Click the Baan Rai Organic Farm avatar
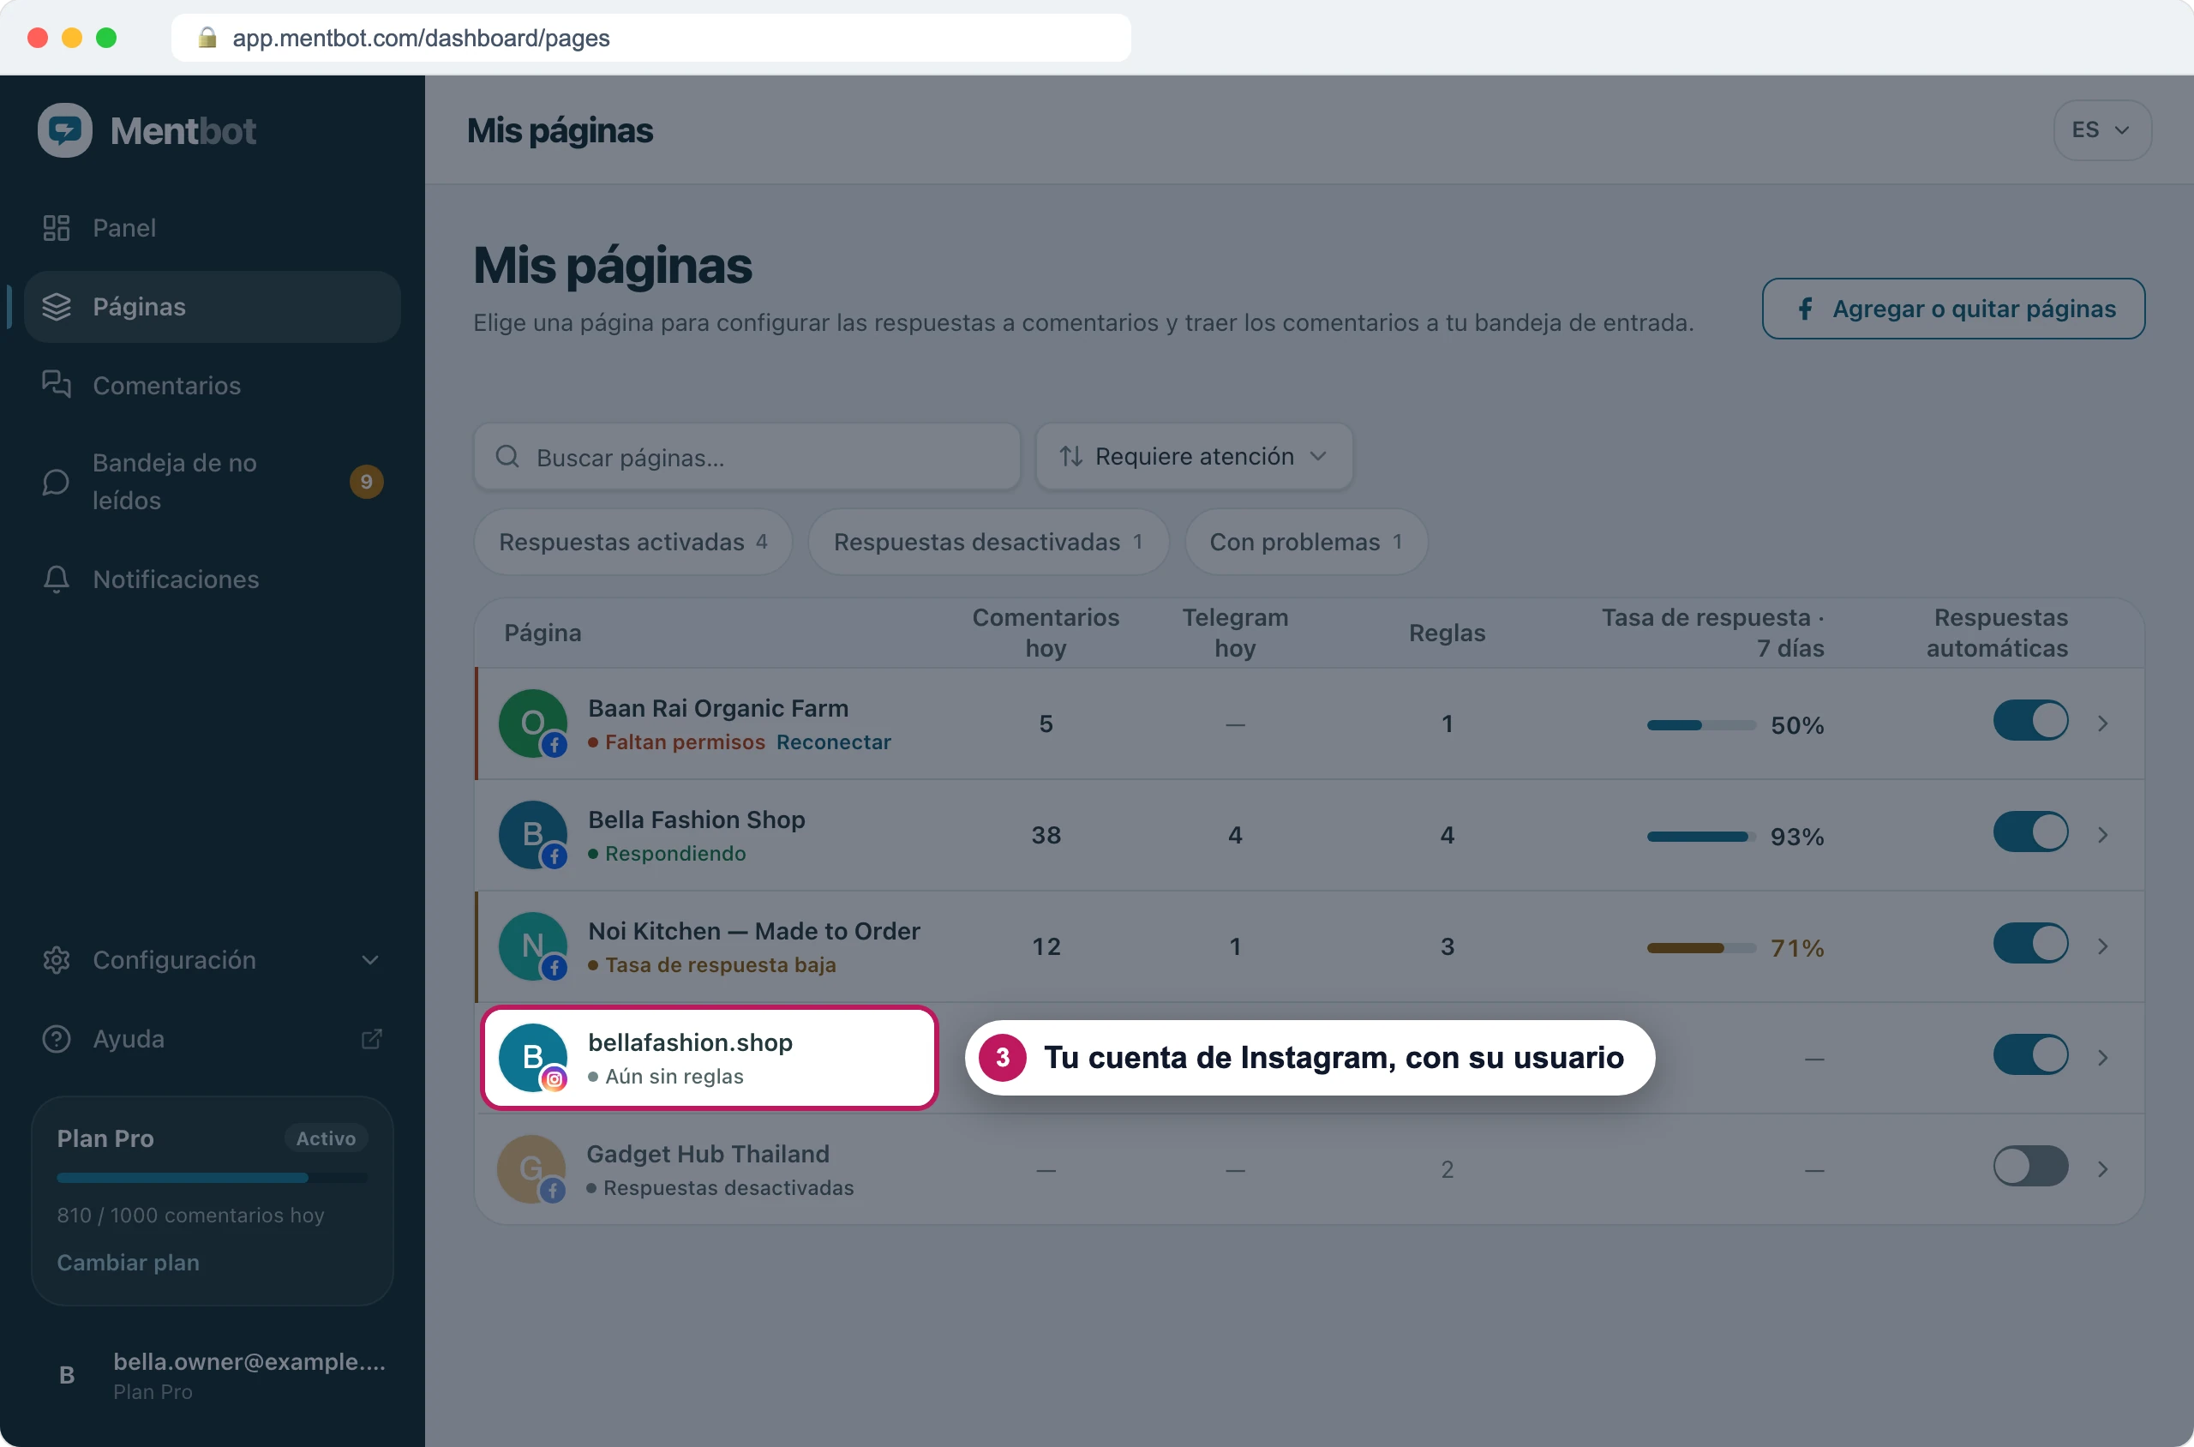 (x=533, y=723)
